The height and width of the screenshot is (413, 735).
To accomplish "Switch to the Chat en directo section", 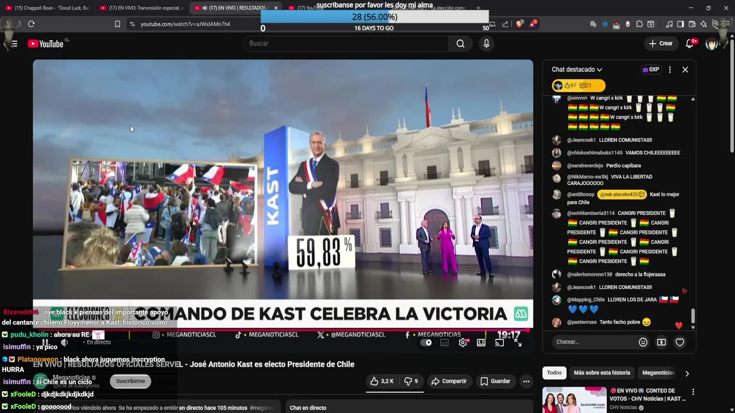I will click(308, 408).
